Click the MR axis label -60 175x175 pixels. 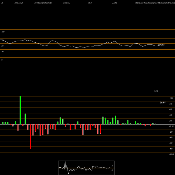coord(171,143)
